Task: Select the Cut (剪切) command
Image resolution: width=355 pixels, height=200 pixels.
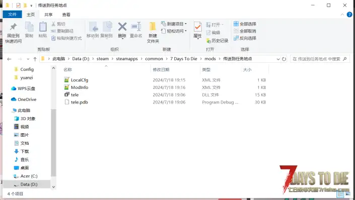Action: click(x=58, y=24)
